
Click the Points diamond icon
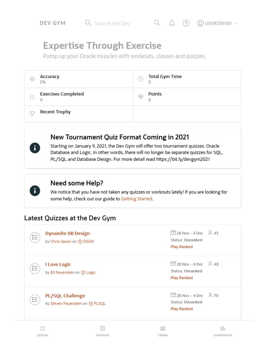[x=140, y=97]
